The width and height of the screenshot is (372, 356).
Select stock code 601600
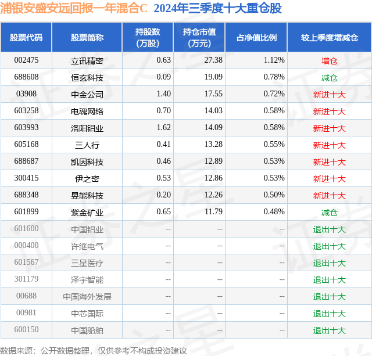(26, 228)
